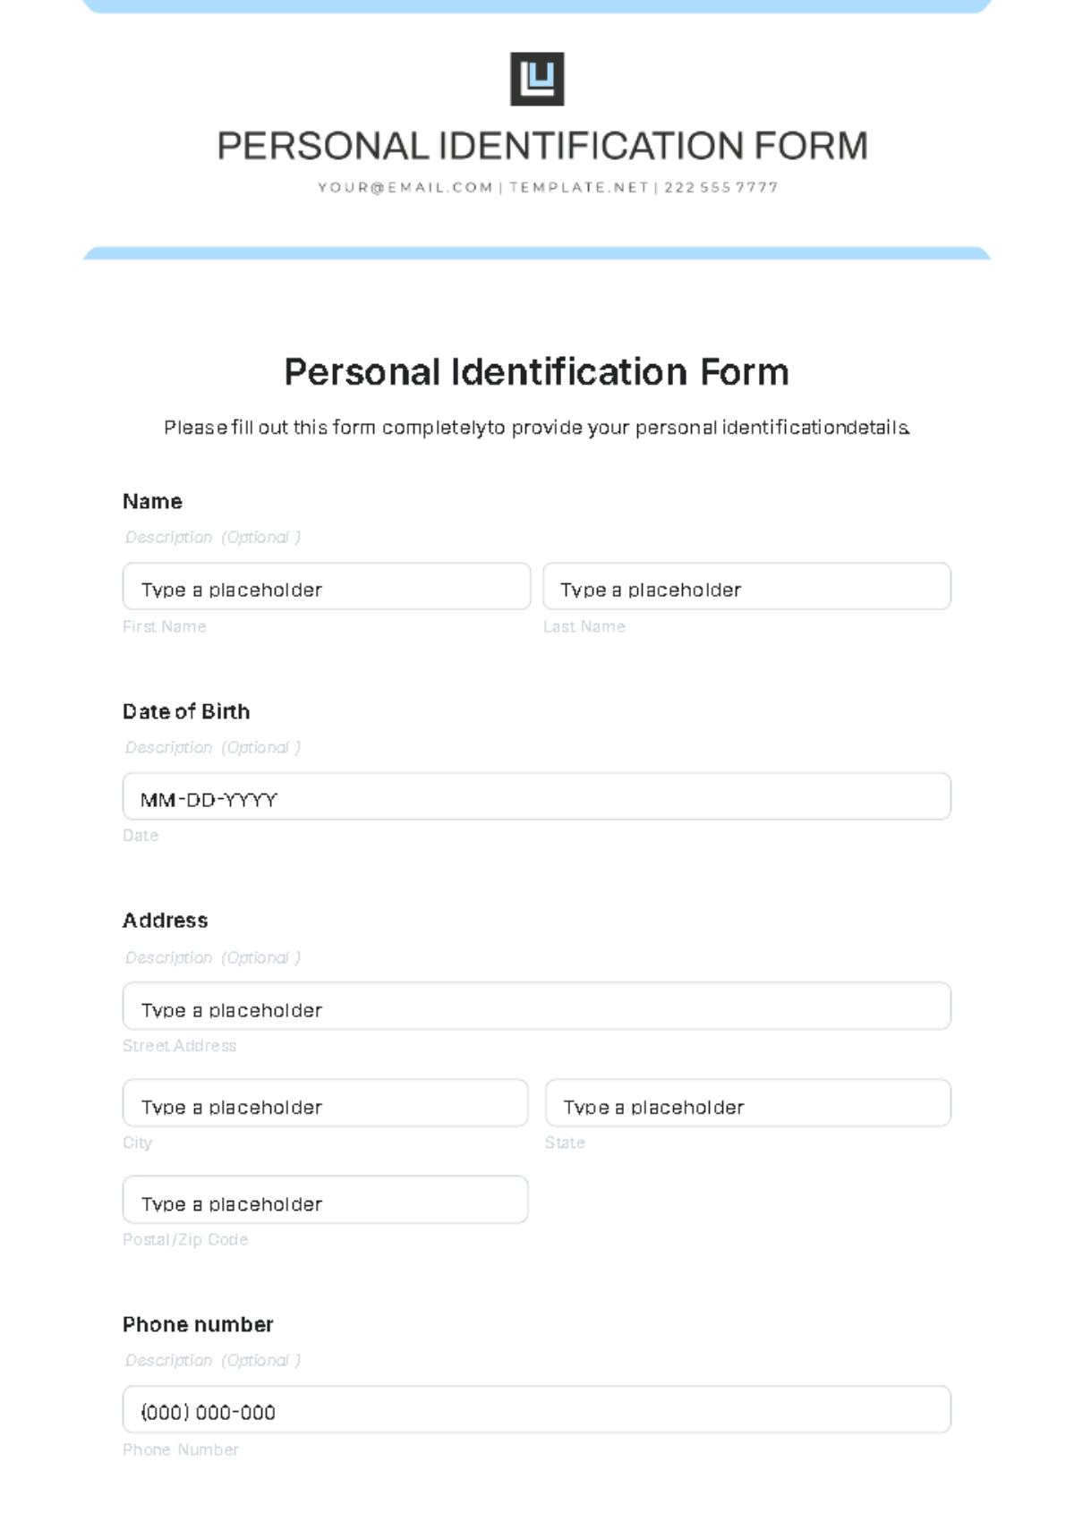The height and width of the screenshot is (1521, 1074).
Task: Click the First Name input field
Action: point(327,587)
